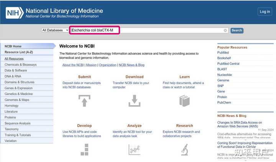Open the All Databases dropdown

[x=55, y=30]
